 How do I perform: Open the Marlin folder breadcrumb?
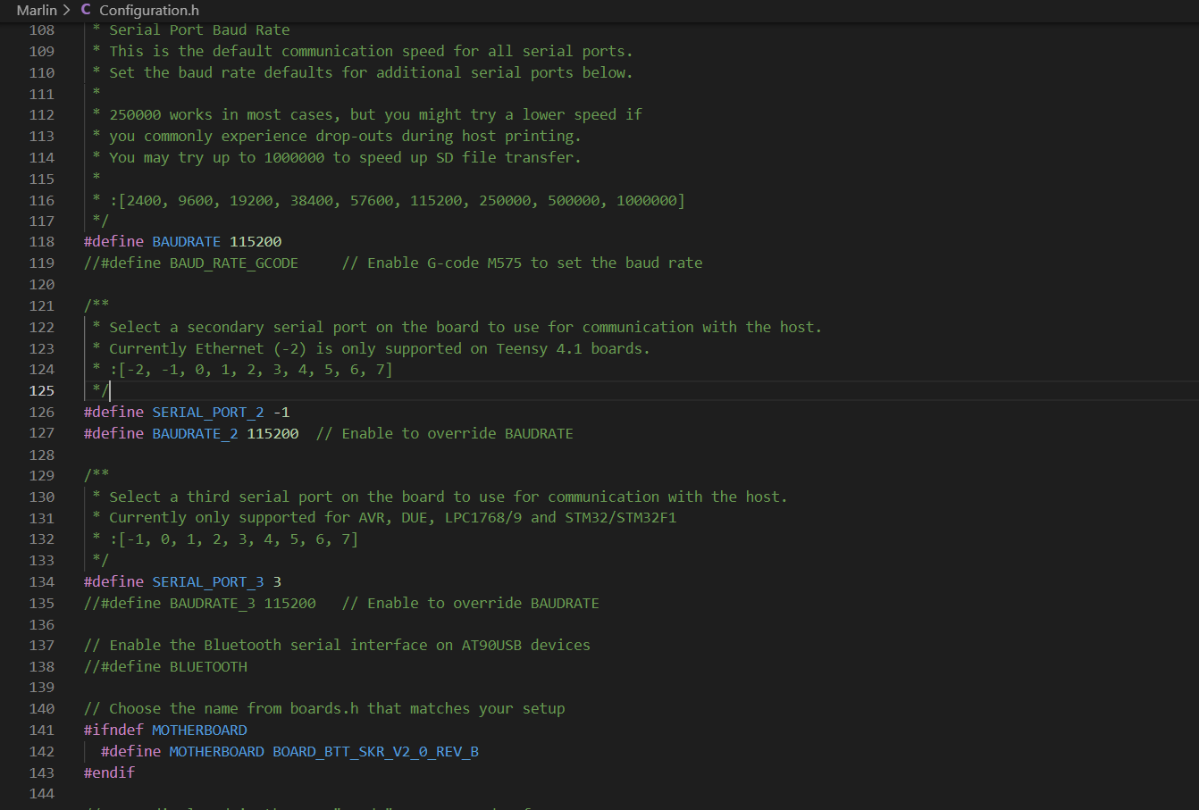[36, 10]
